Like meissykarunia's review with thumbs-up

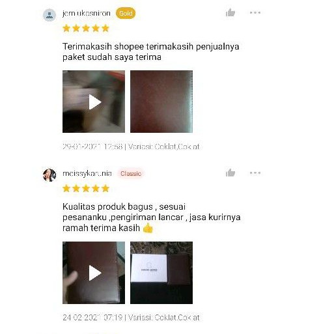pos(230,173)
